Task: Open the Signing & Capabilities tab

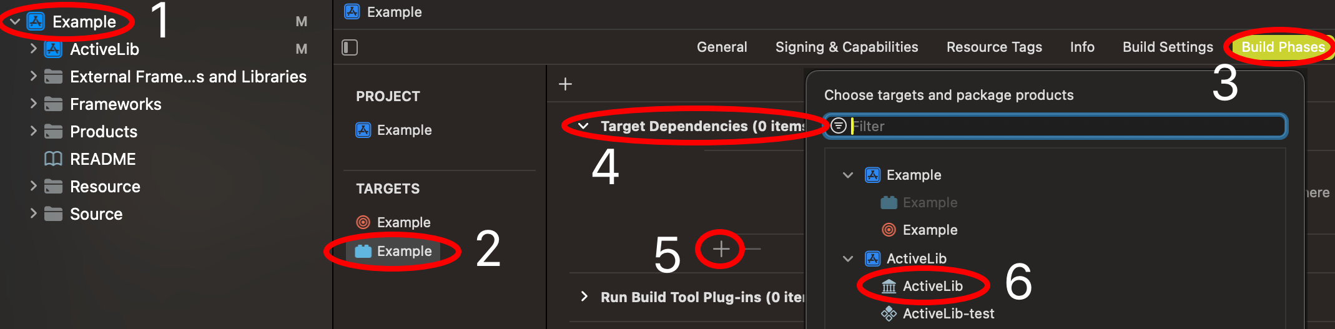Action: pos(846,47)
